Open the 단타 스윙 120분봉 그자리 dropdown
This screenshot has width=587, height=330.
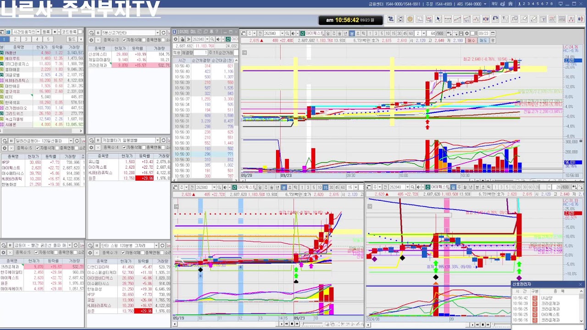pos(156,246)
